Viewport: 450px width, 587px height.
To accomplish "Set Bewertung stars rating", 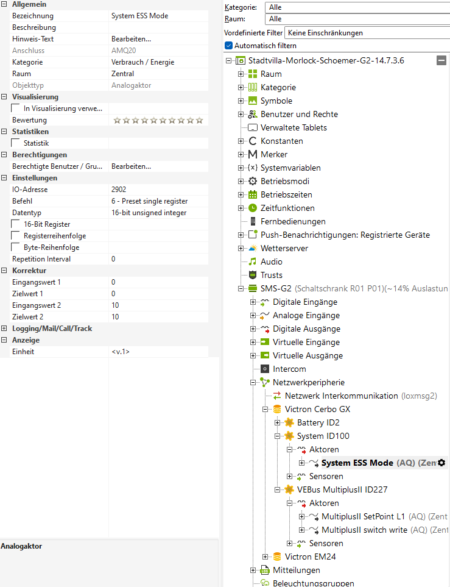I will (x=158, y=120).
